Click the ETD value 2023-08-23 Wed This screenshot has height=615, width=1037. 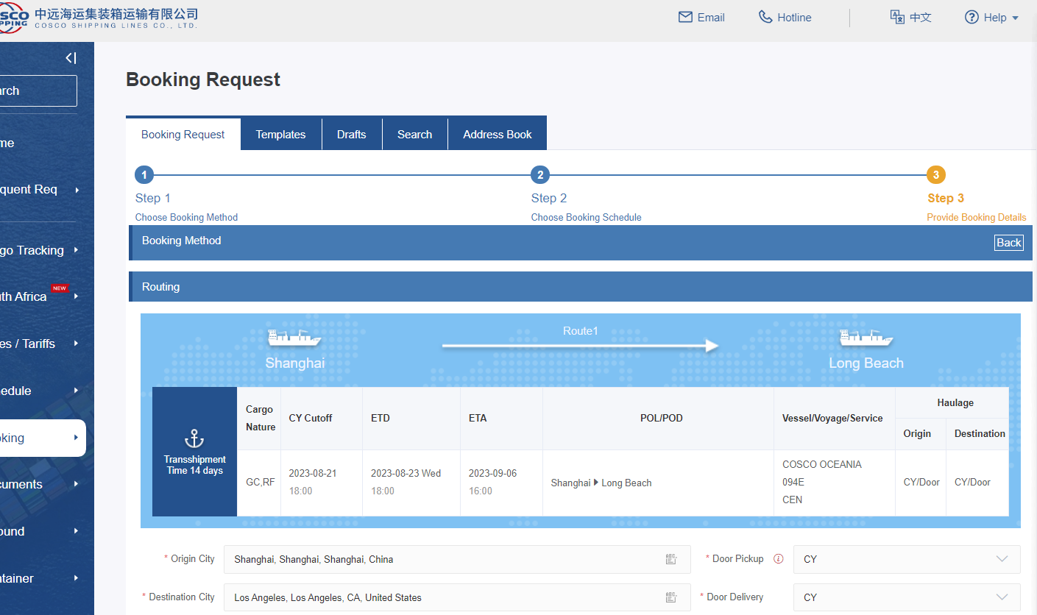click(x=406, y=473)
